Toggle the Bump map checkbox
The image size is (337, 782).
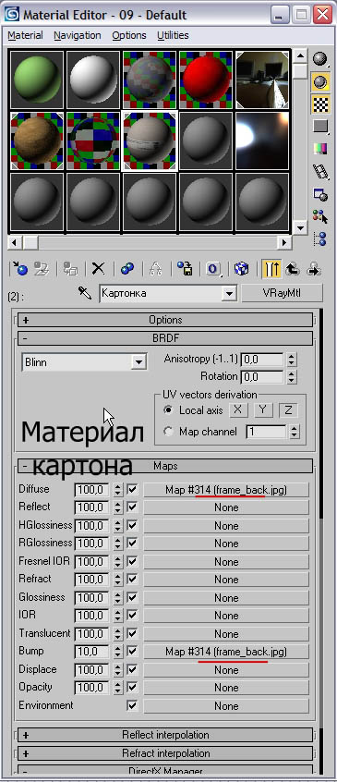click(x=132, y=652)
